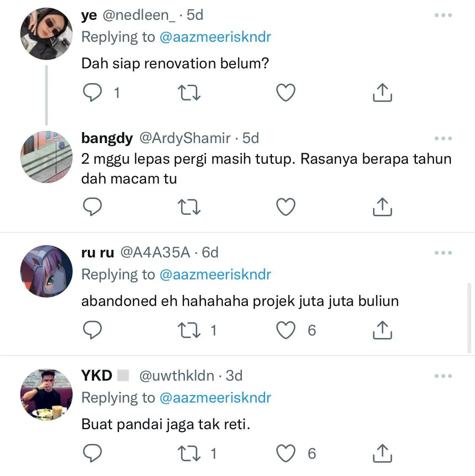Screen dimensions: 475x476
Task: Retweet bangdy's tweet
Action: (189, 207)
